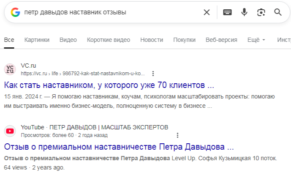Start voice search with microphone icon
Viewport: 291px width, 175px height.
[244, 12]
